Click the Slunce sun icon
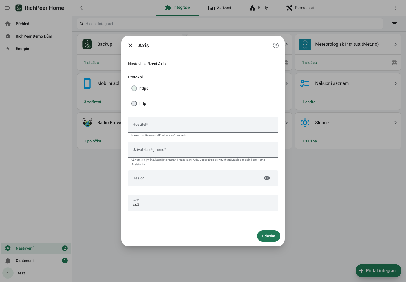This screenshot has width=406, height=282. (x=305, y=123)
